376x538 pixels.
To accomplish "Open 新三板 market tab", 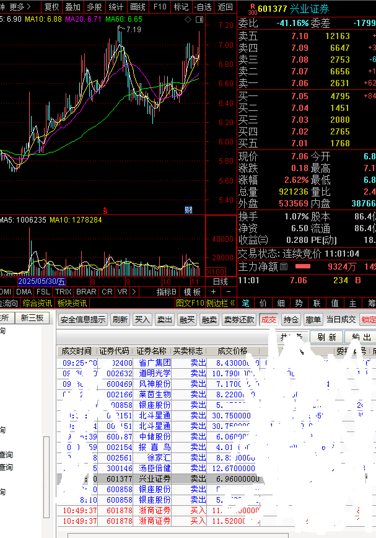I will (32, 318).
